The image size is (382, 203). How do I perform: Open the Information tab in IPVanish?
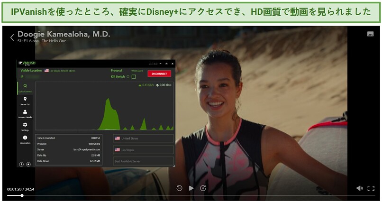[x=25, y=139]
